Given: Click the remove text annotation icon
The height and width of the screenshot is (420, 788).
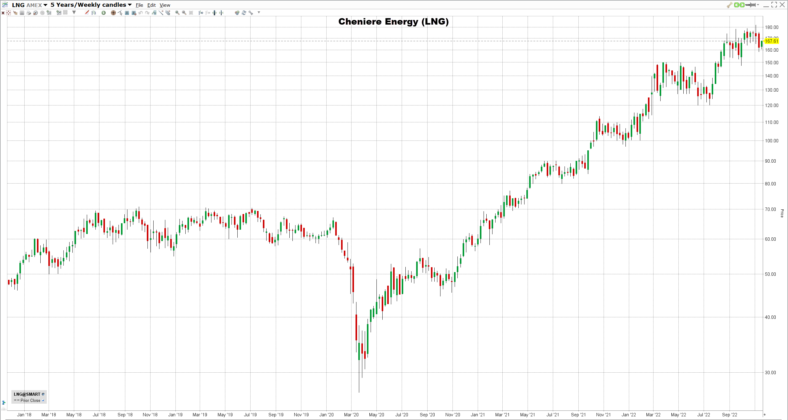Looking at the screenshot, I should pyautogui.click(x=134, y=13).
